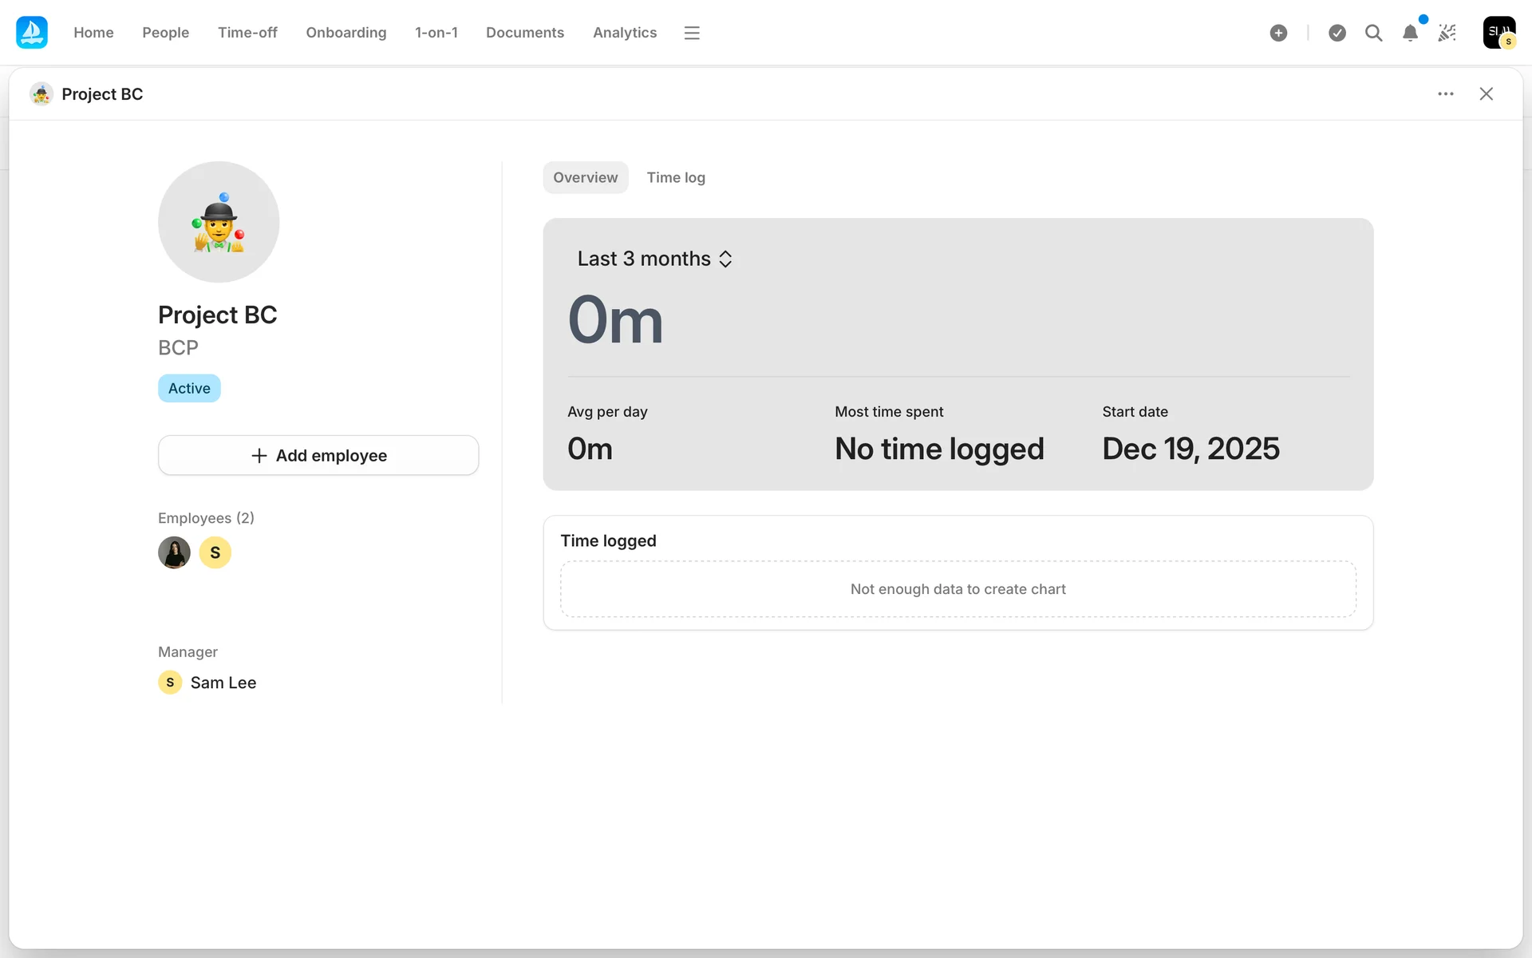Open the Analytics menu item
Viewport: 1532px width, 958px height.
click(x=624, y=33)
